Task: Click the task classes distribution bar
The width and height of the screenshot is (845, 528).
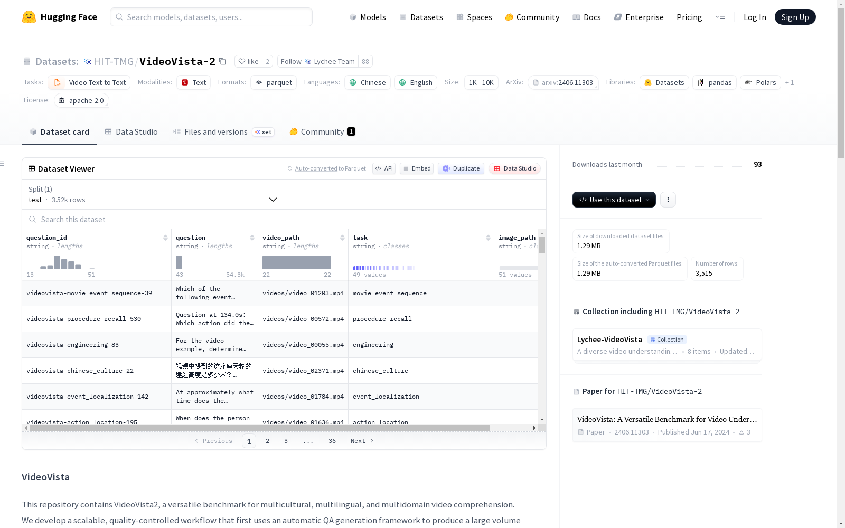Action: coord(384,268)
